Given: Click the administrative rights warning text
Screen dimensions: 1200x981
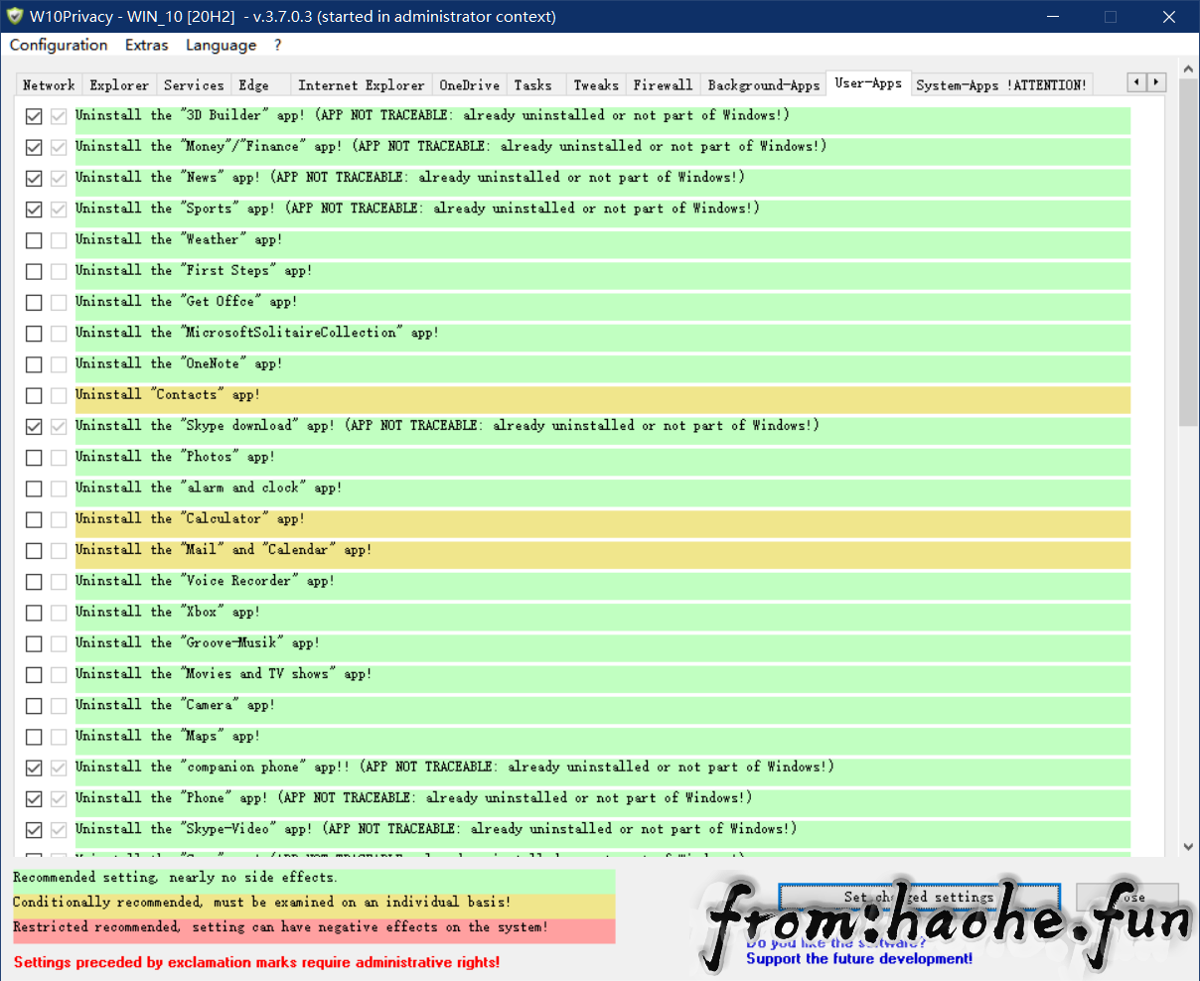Looking at the screenshot, I should coord(256,962).
